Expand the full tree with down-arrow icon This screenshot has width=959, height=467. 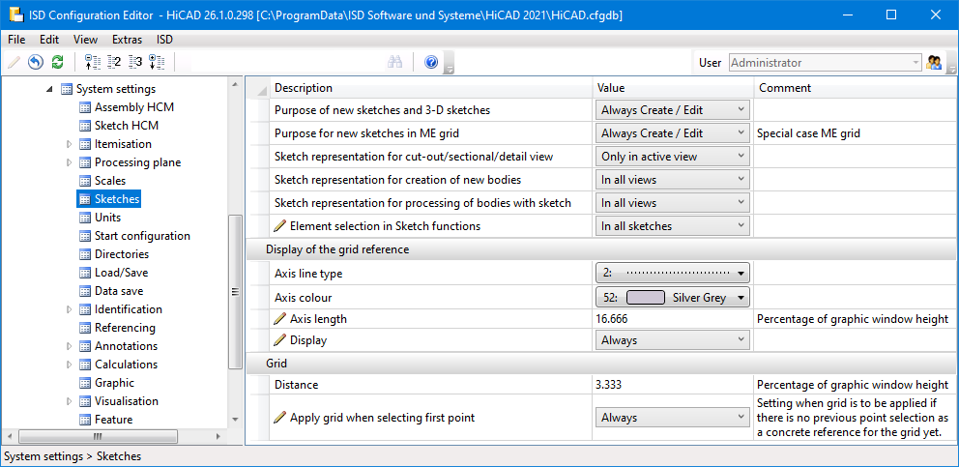(x=157, y=63)
